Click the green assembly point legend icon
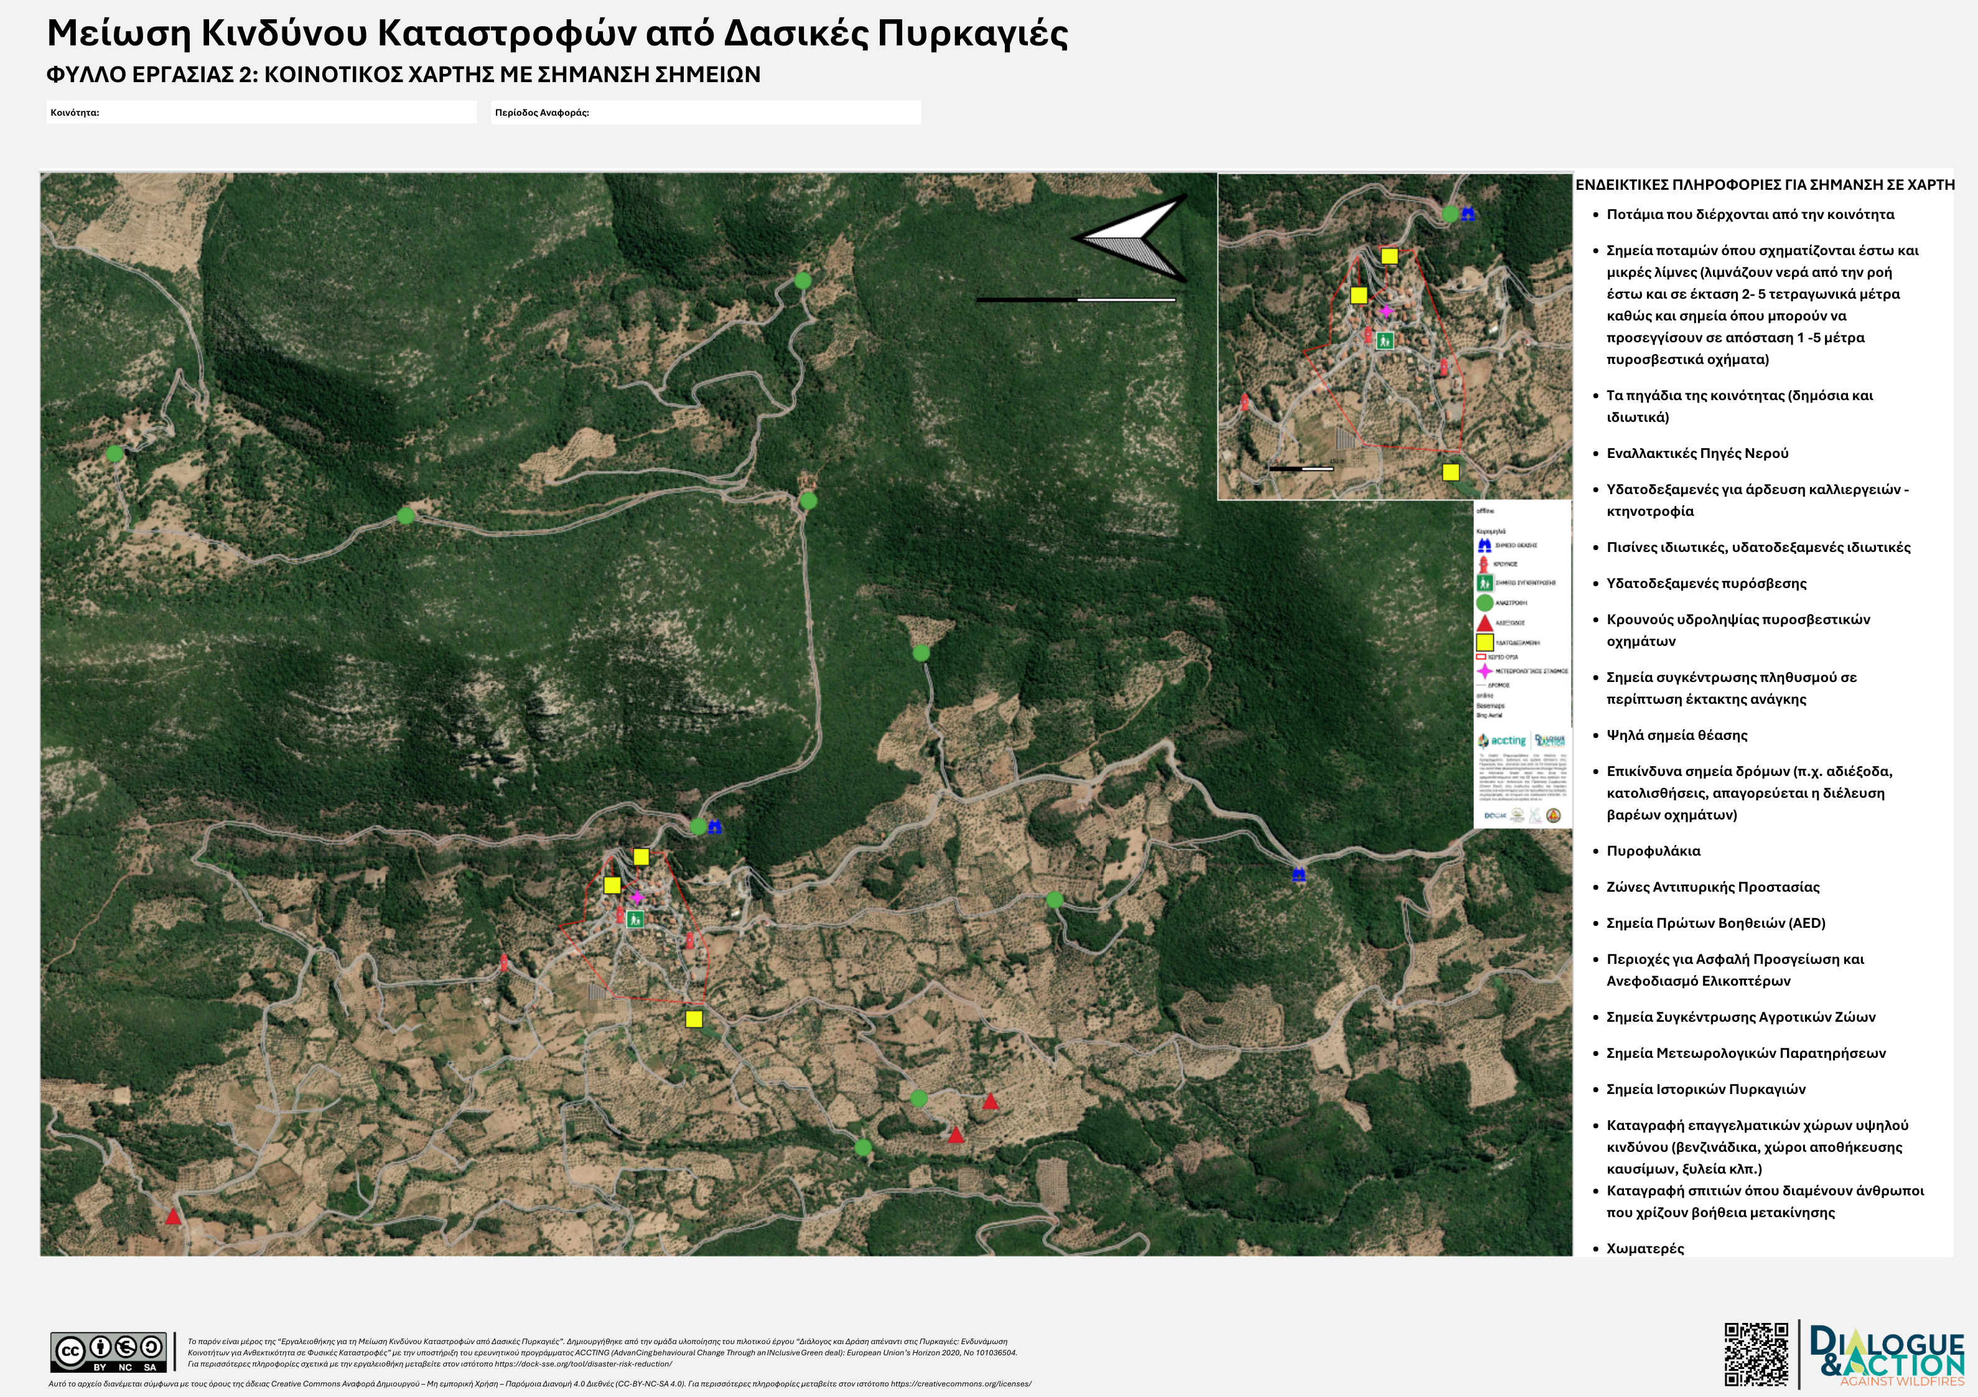This screenshot has height=1397, width=1978. [x=1485, y=584]
